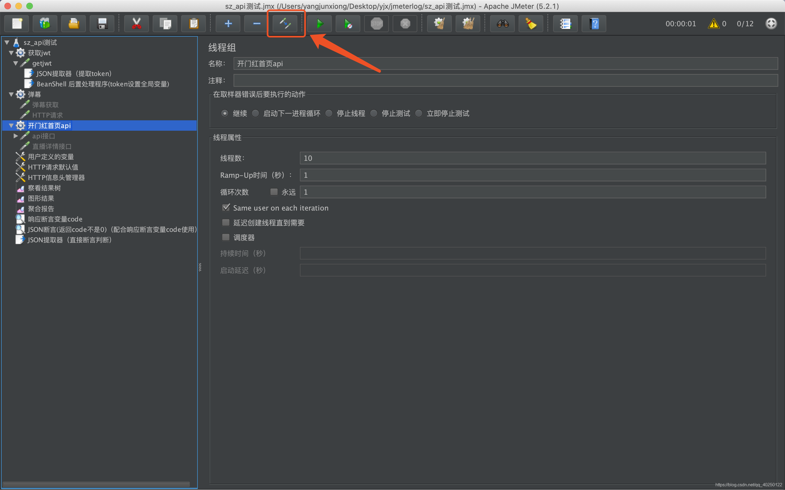Collapse the 弹幕 thread group node

[11, 94]
